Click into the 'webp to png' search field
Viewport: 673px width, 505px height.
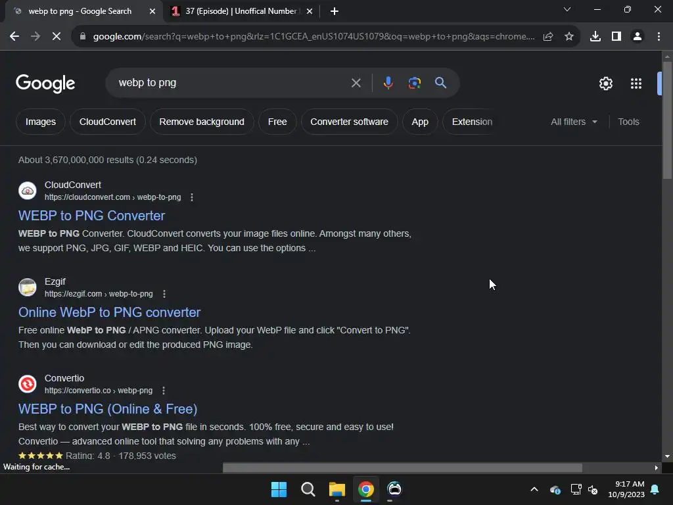(232, 83)
